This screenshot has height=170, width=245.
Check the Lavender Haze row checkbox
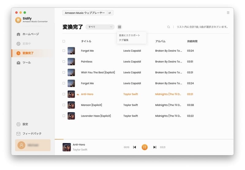(x=64, y=116)
